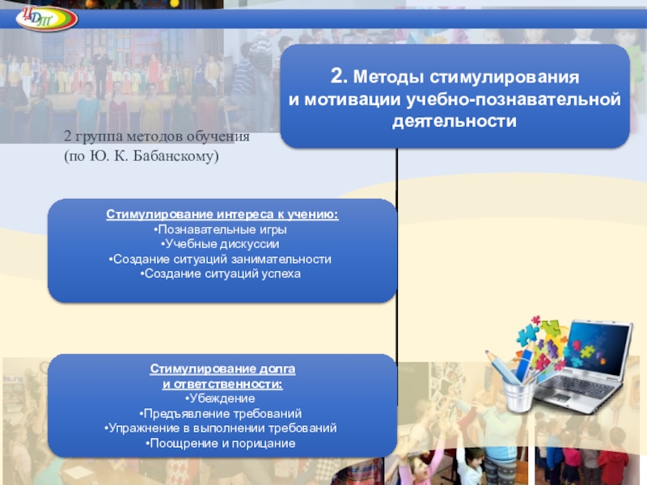Screen dimensions: 647x485
Task: Click the caption "2 группа методов обучения"
Action: point(157,137)
